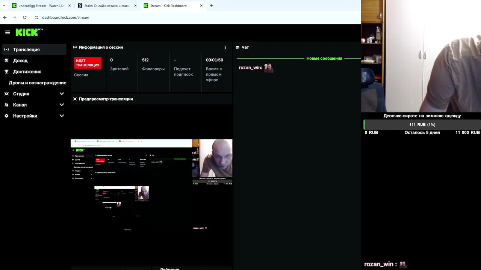Switch to Stake Онлайн-казино tab
The height and width of the screenshot is (270, 481).
click(107, 6)
